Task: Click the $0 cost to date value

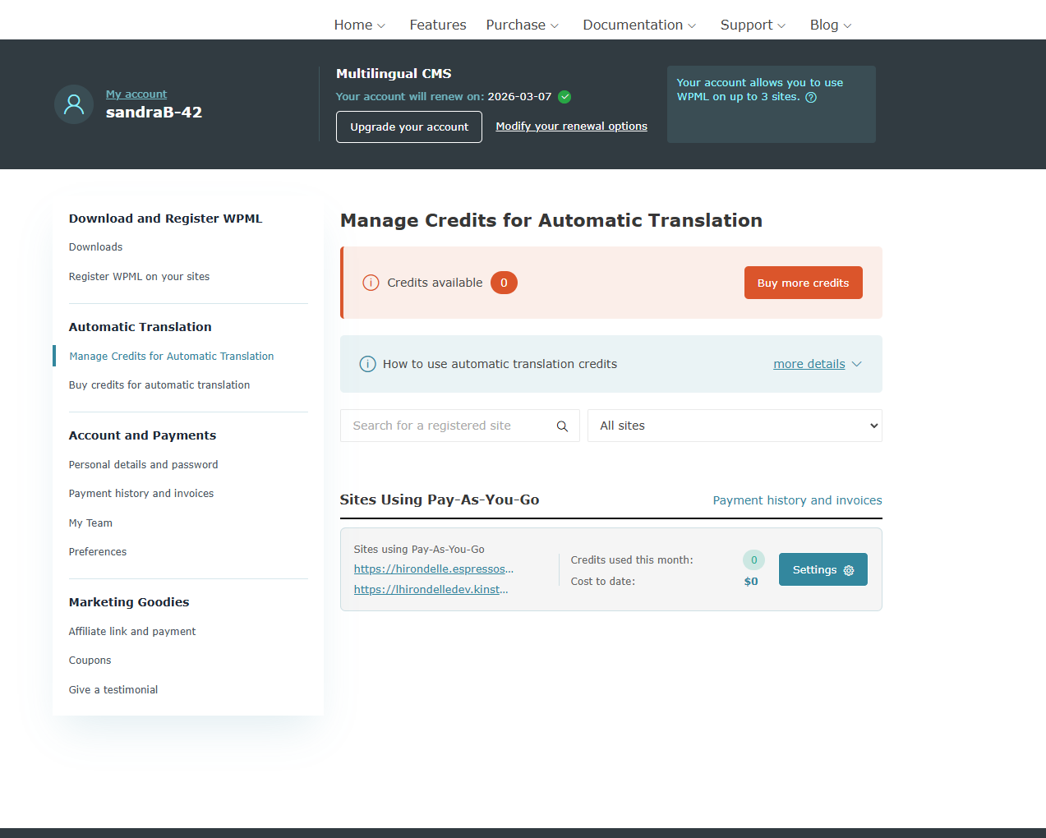Action: [751, 582]
